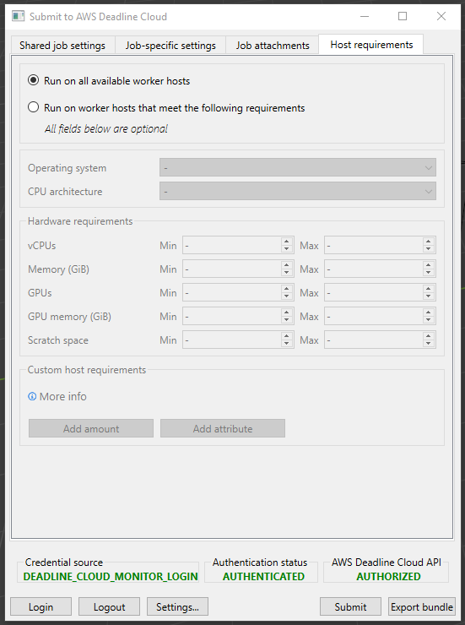This screenshot has width=465, height=625.
Task: Decrease GPU memory Min using down arrow
Action: coord(287,320)
